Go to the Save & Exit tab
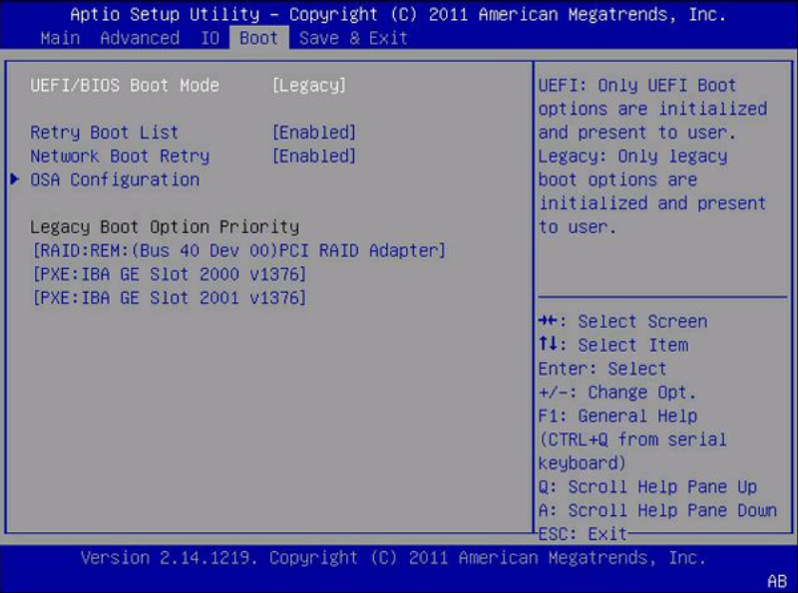This screenshot has height=593, width=798. 353,38
